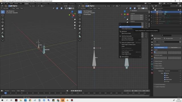The image size is (182, 102).
Task: Click the Auto Keying record button in timeline
Action: [x=67, y=91]
